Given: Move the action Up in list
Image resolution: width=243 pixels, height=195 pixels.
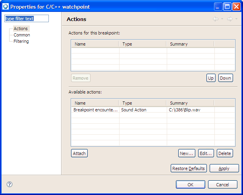Looking at the screenshot, I should (211, 78).
